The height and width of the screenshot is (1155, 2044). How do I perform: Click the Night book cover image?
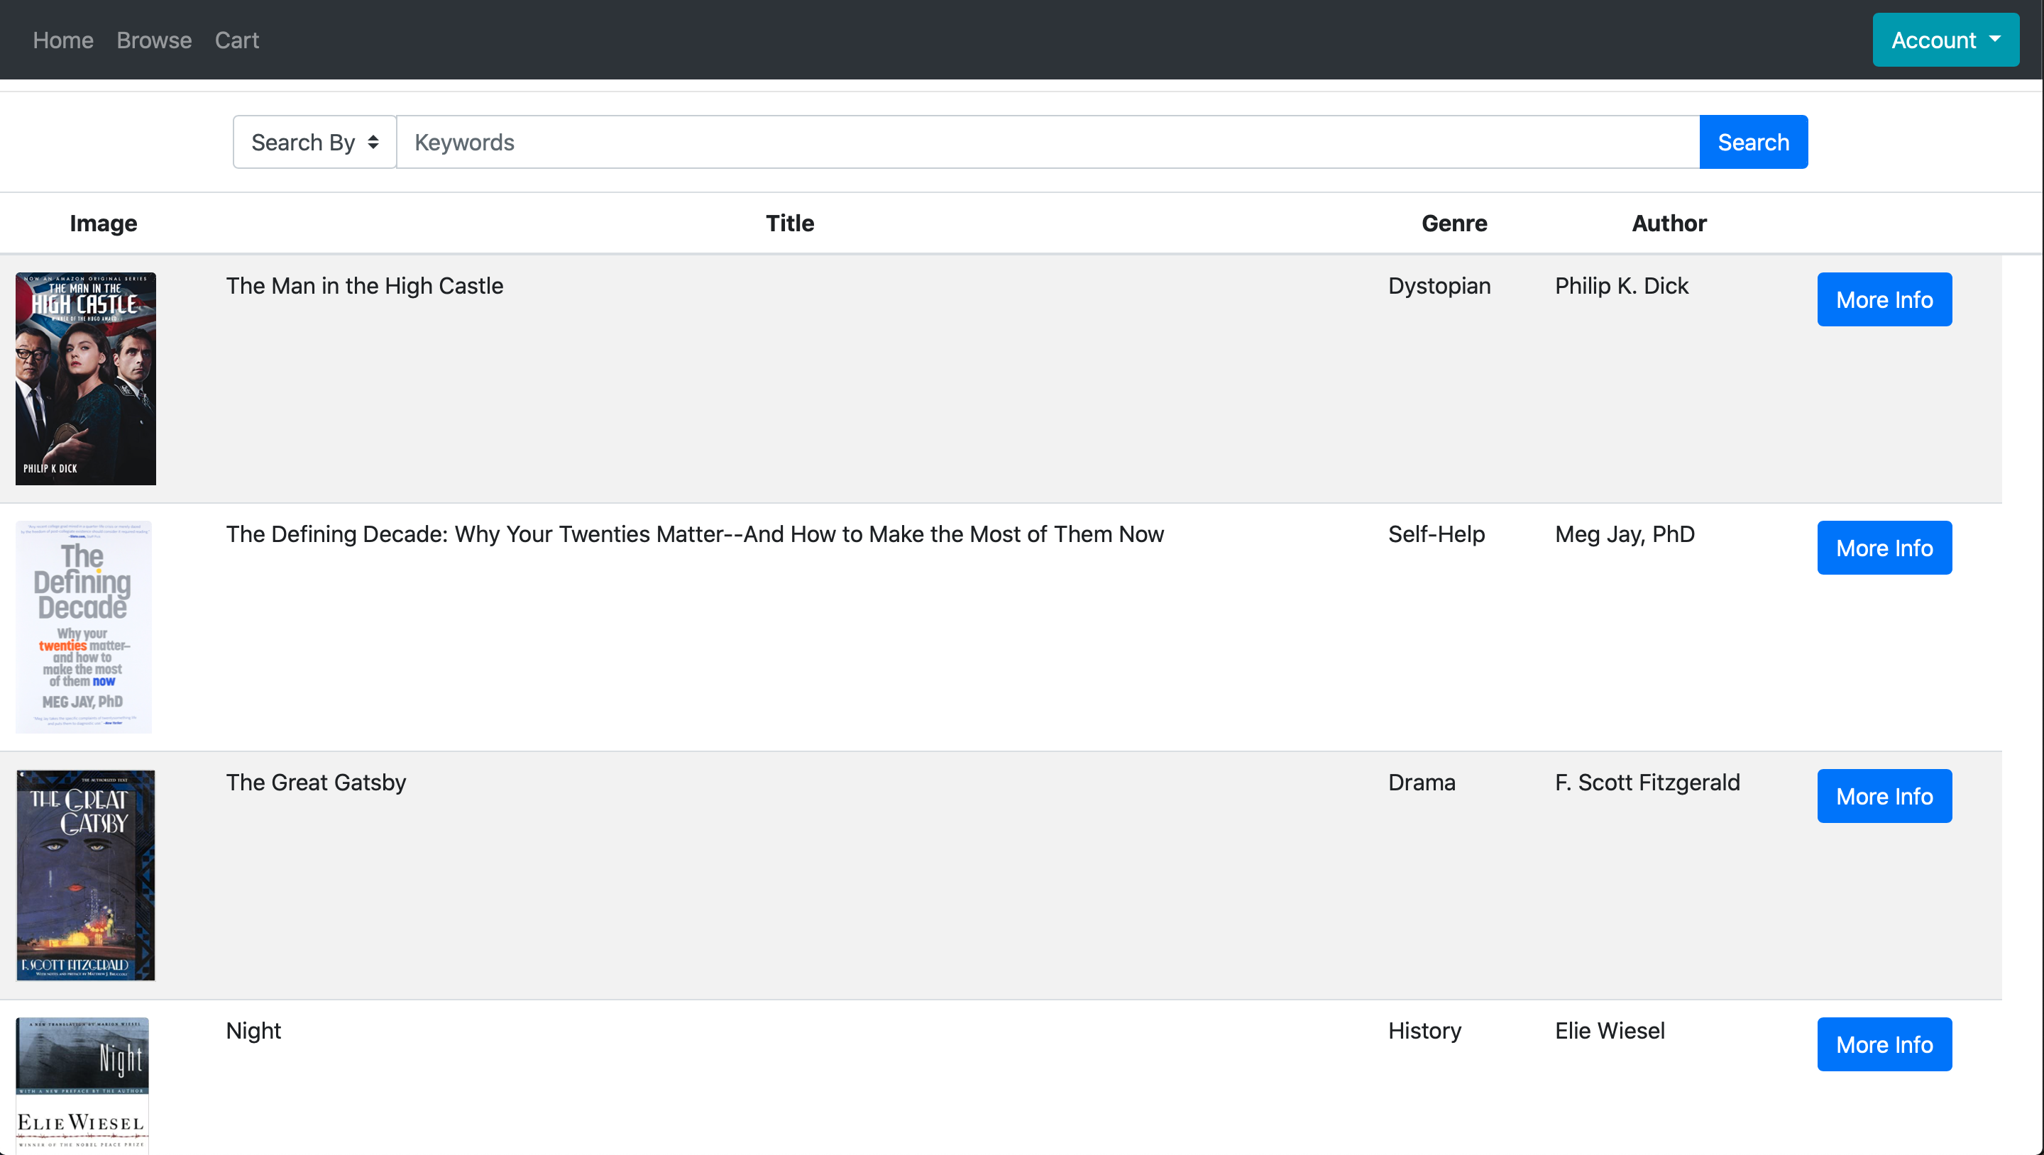(82, 1085)
